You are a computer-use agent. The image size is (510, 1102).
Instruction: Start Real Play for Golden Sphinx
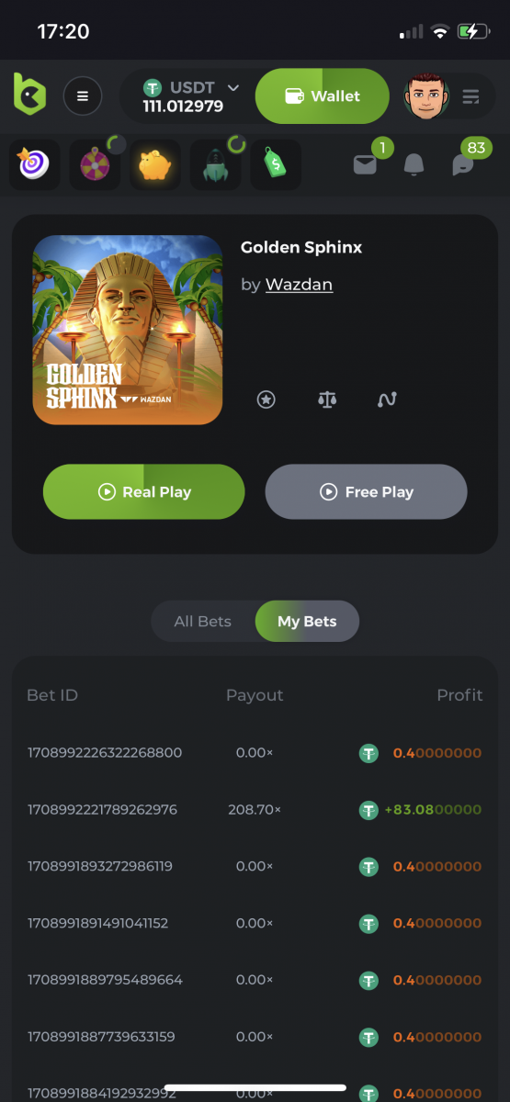pyautogui.click(x=144, y=492)
